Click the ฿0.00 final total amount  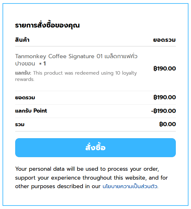[167, 124]
